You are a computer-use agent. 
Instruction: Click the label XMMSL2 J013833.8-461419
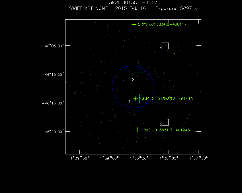tap(166, 99)
